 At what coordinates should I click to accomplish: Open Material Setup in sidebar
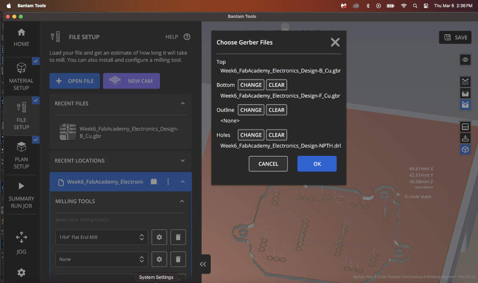pos(21,77)
